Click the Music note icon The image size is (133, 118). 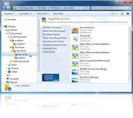point(9,65)
